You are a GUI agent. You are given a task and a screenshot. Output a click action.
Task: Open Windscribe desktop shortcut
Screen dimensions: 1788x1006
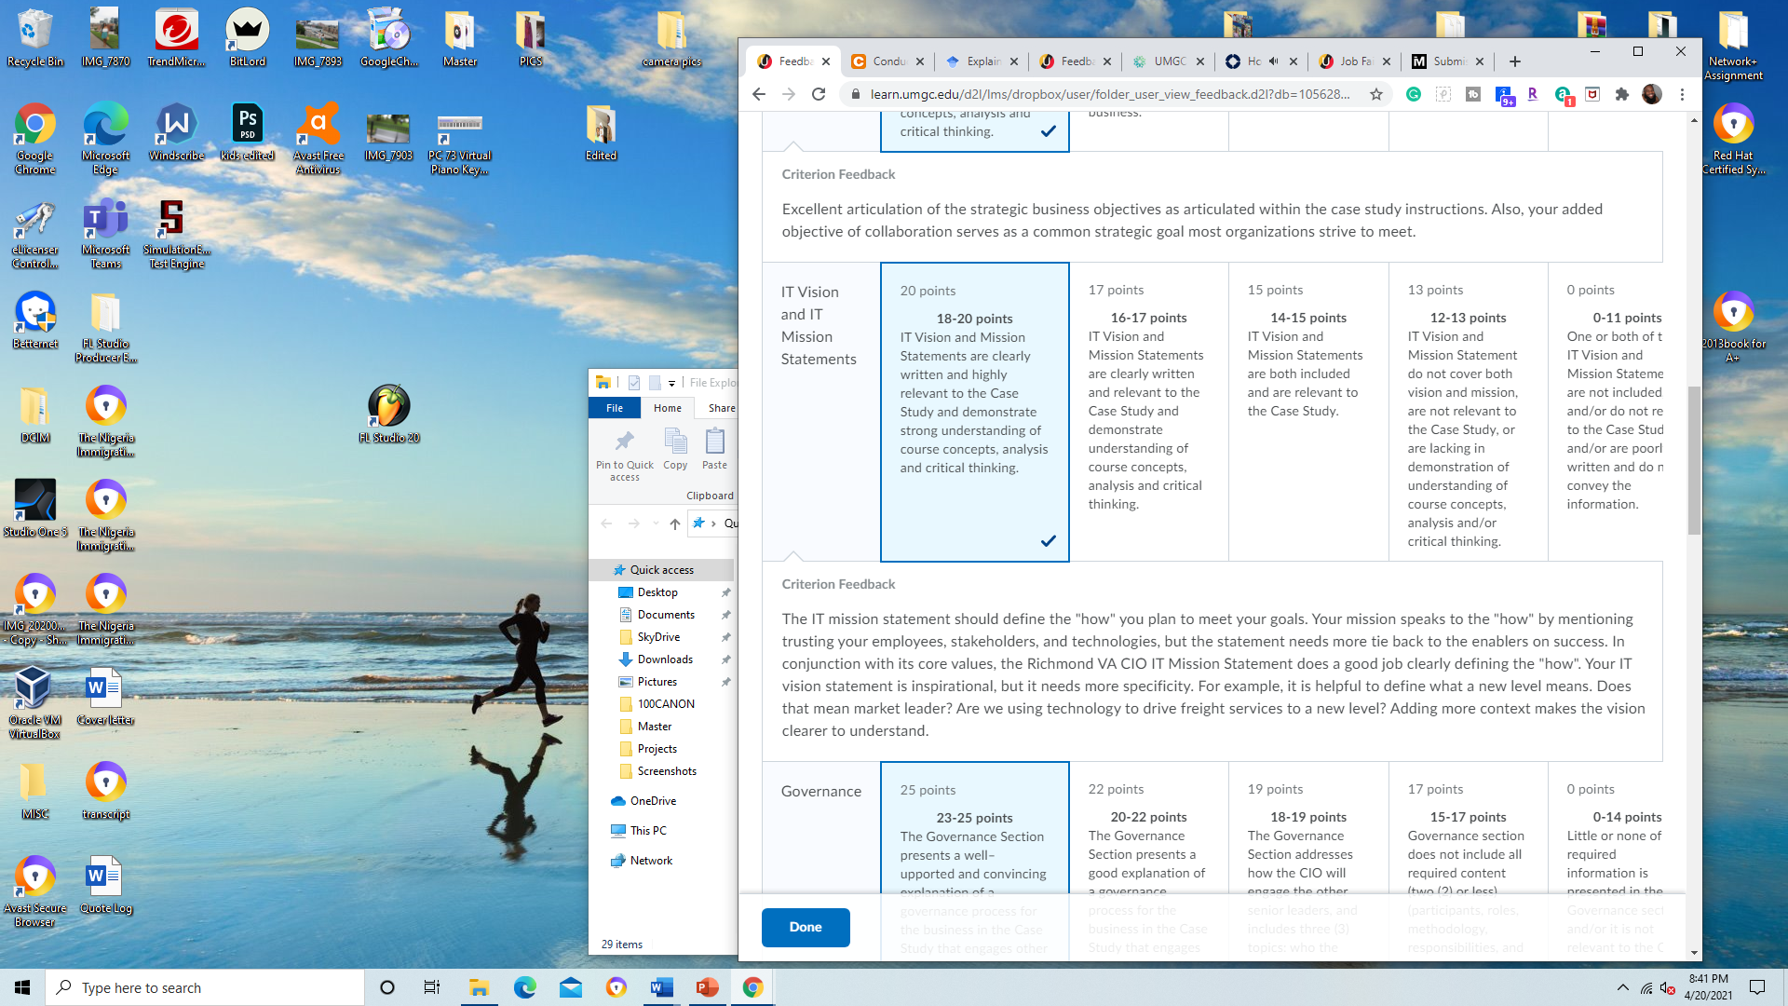[x=176, y=132]
